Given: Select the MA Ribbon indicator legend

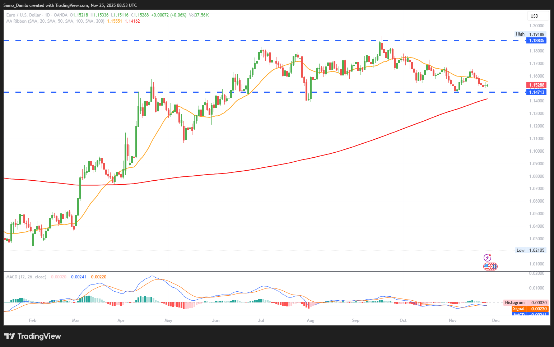Looking at the screenshot, I should (55, 21).
